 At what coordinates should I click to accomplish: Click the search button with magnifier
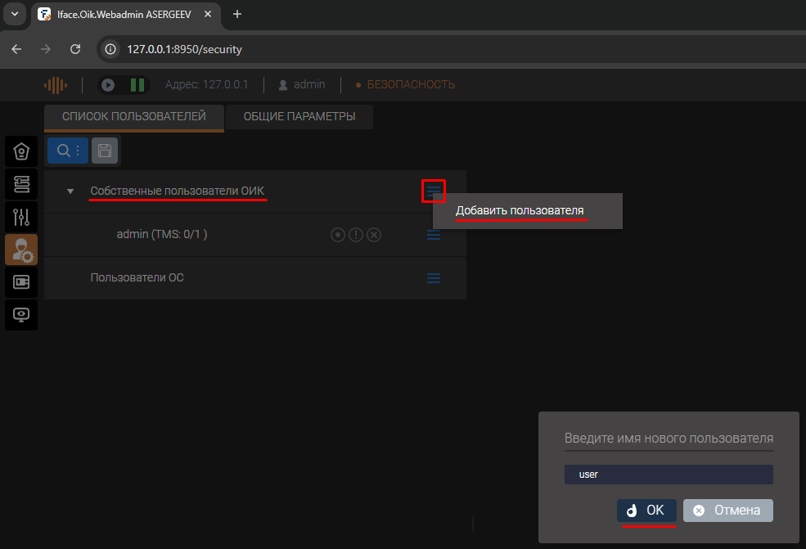67,151
